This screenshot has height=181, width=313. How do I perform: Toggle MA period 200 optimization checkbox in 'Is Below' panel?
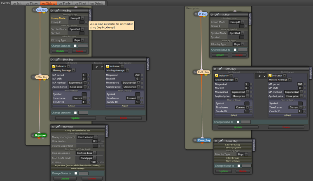(305, 84)
